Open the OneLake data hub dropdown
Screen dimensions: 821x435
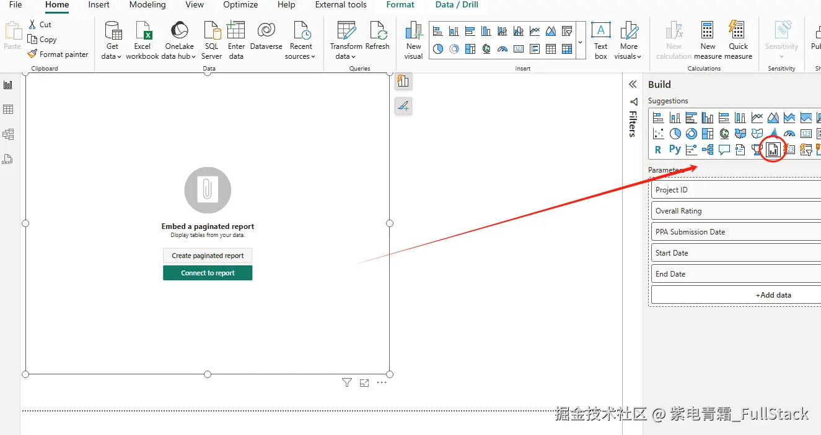click(x=179, y=40)
